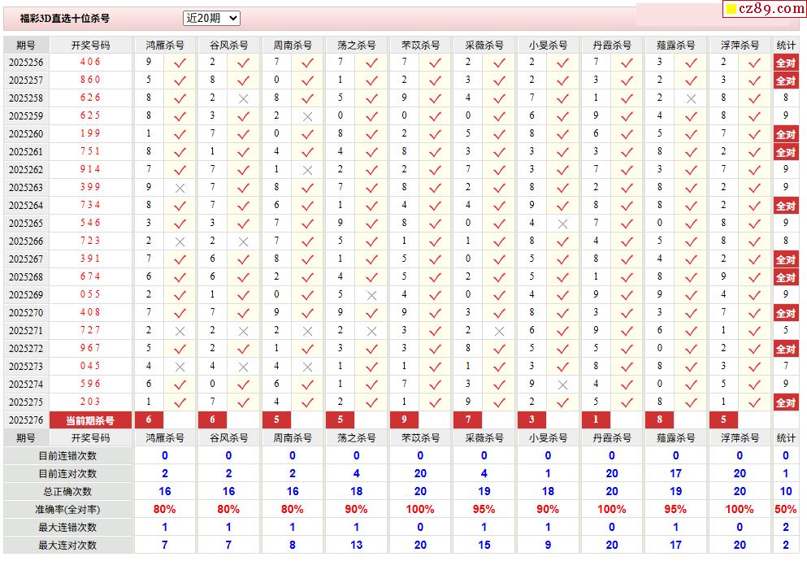807x561 pixels.
Task: Click the check mark for 浮萍杀号 in row 2025275
Action: [x=755, y=402]
